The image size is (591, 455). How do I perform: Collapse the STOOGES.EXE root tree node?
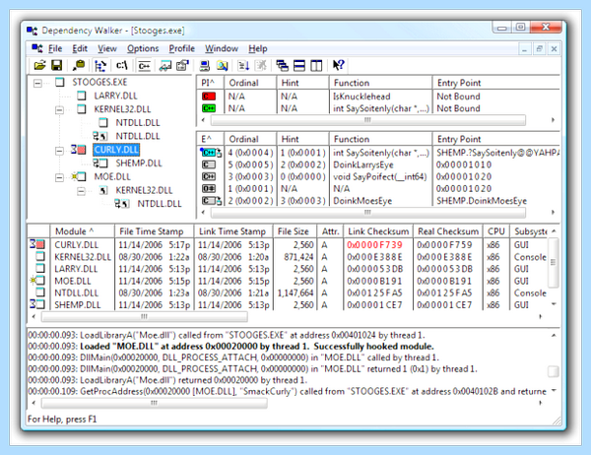click(x=37, y=83)
